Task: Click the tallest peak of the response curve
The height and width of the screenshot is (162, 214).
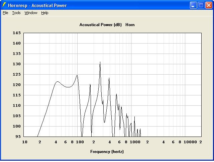Action: (x=100, y=62)
